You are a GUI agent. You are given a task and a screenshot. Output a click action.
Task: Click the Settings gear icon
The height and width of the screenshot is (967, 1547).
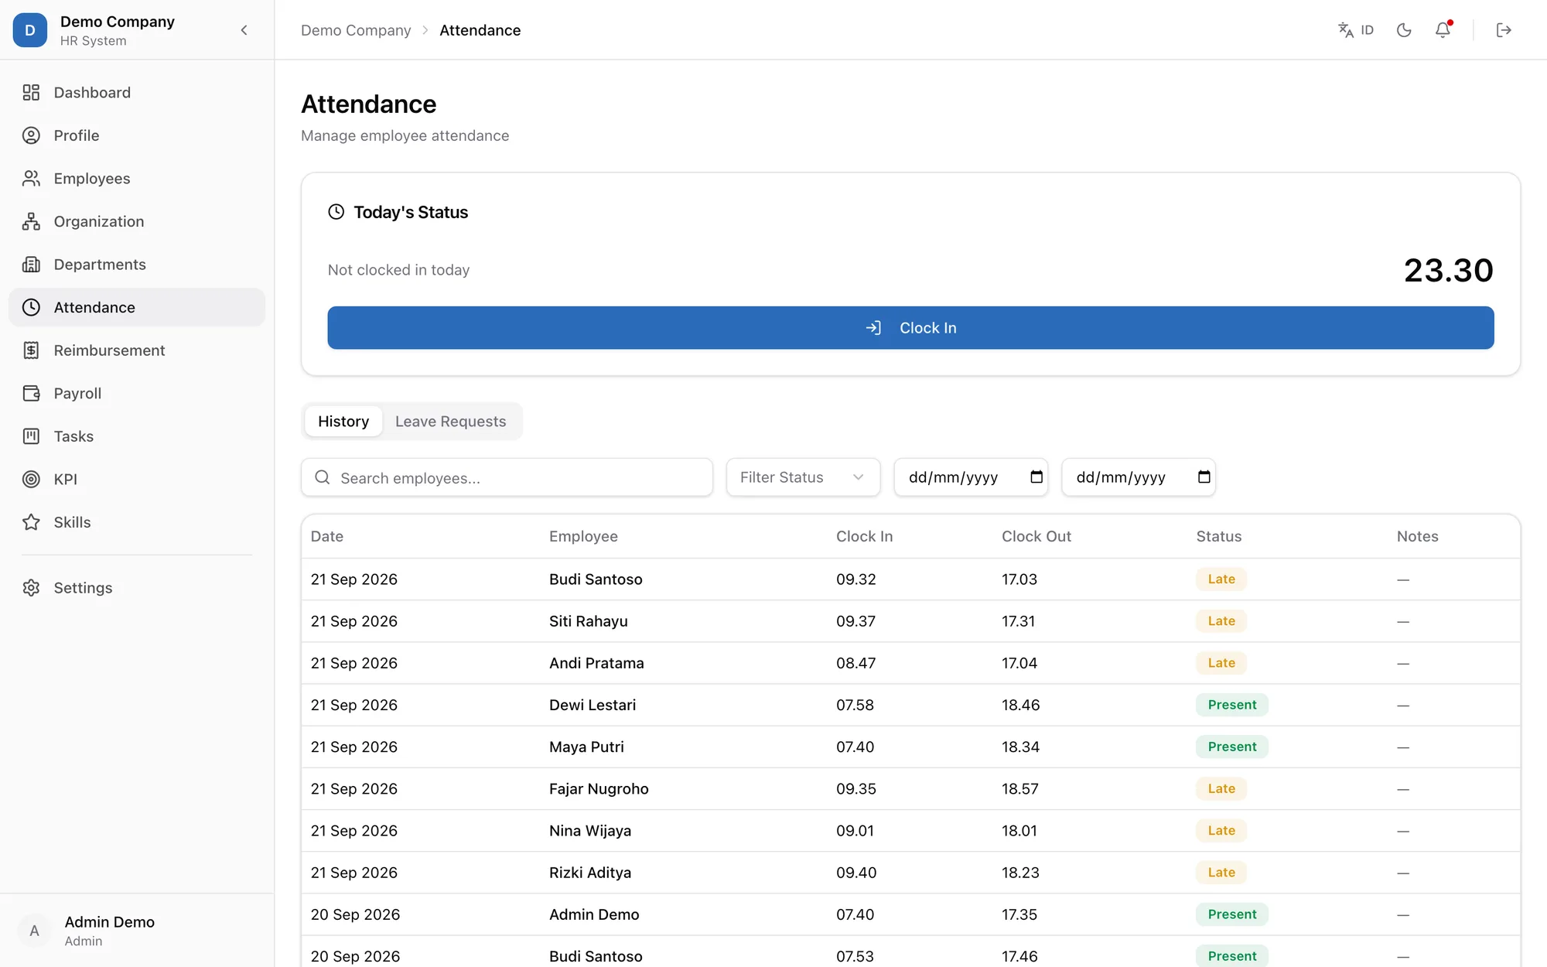tap(31, 588)
